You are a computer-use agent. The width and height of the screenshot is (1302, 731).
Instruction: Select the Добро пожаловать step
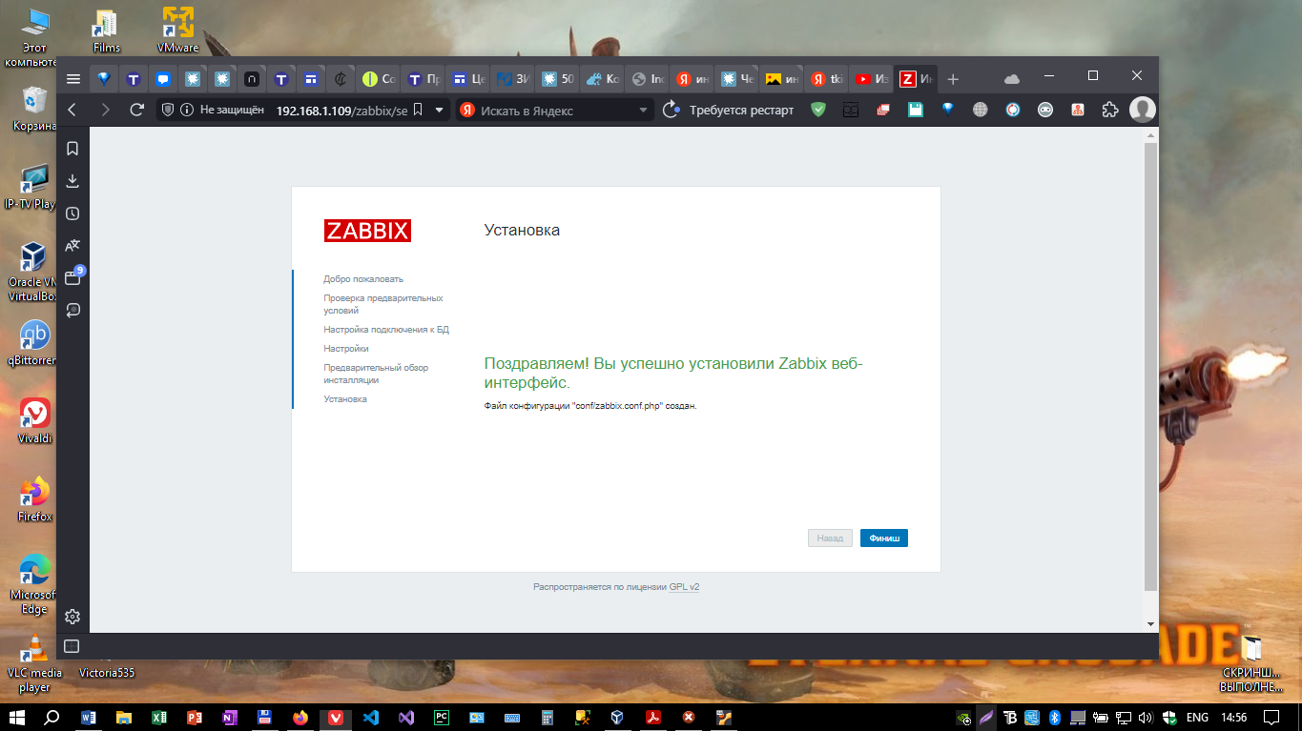pos(363,279)
